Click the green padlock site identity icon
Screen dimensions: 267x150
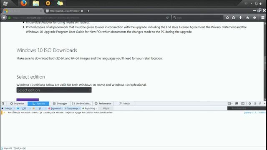(x=10, y=17)
